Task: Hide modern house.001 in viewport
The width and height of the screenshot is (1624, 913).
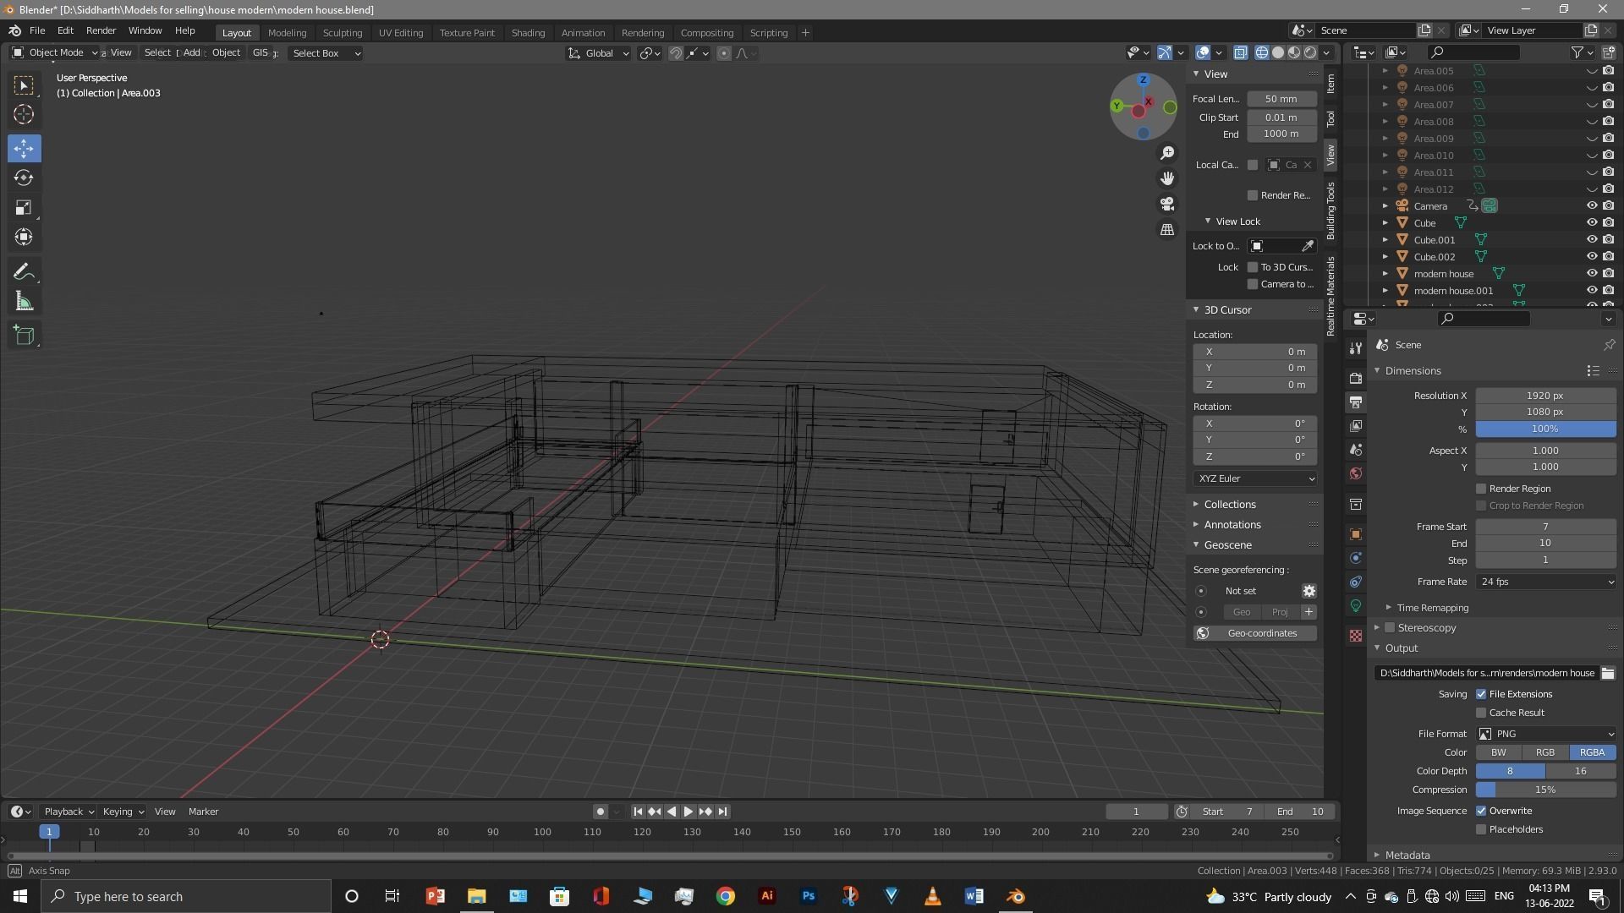Action: 1591,291
